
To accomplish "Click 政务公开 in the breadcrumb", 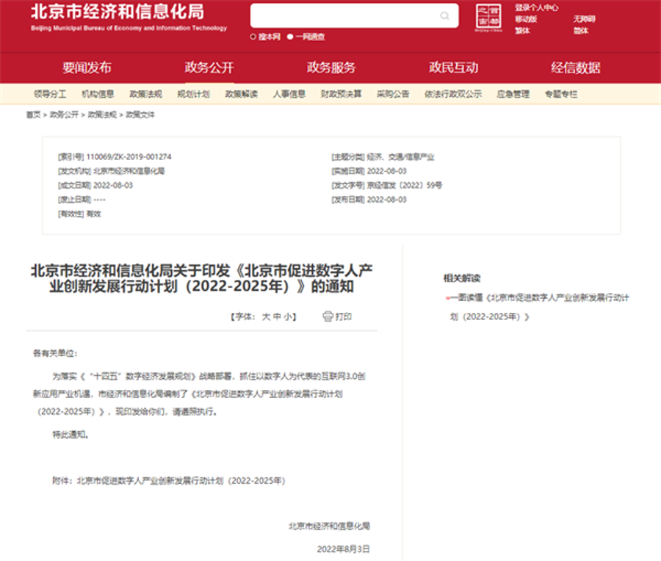I will (x=64, y=115).
